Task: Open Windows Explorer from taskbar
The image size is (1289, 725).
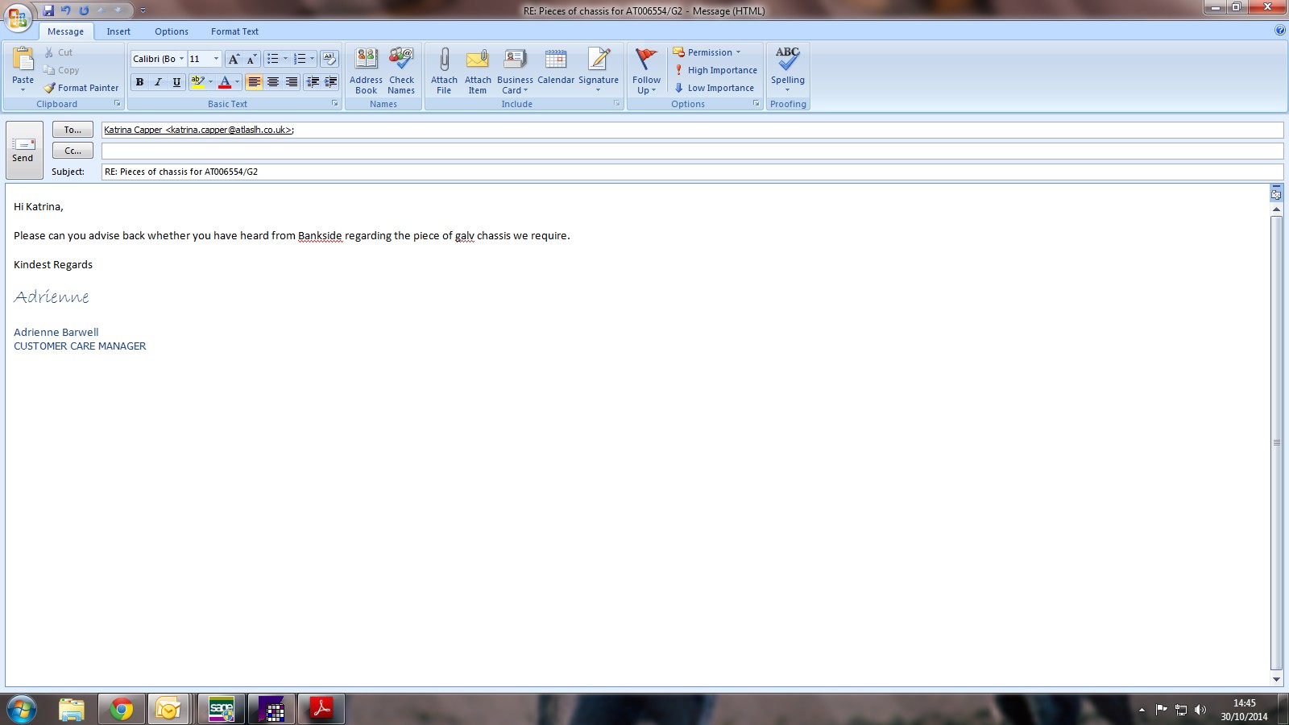Action: tap(72, 710)
